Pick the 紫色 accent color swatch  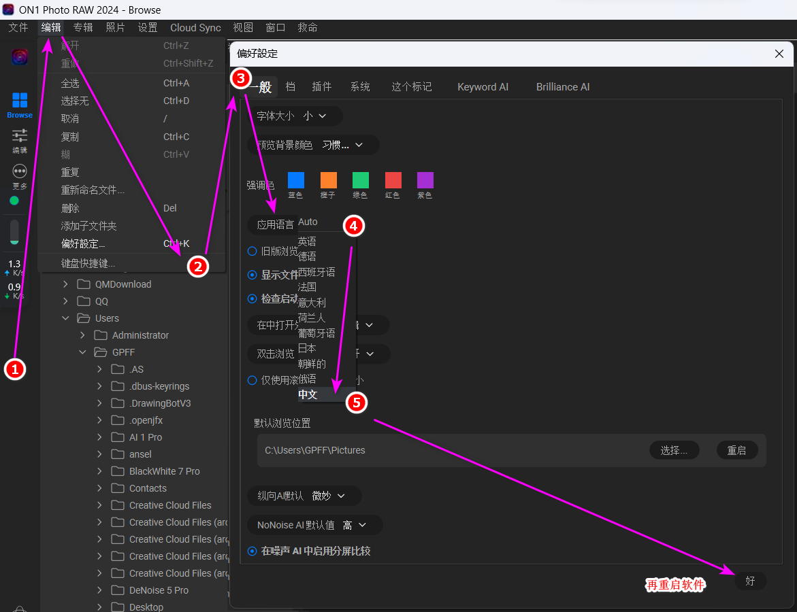[425, 180]
